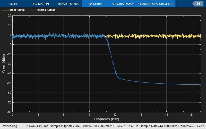Click the -80 y-axis tick label
Viewport: 206px width, 129px height.
point(9,112)
